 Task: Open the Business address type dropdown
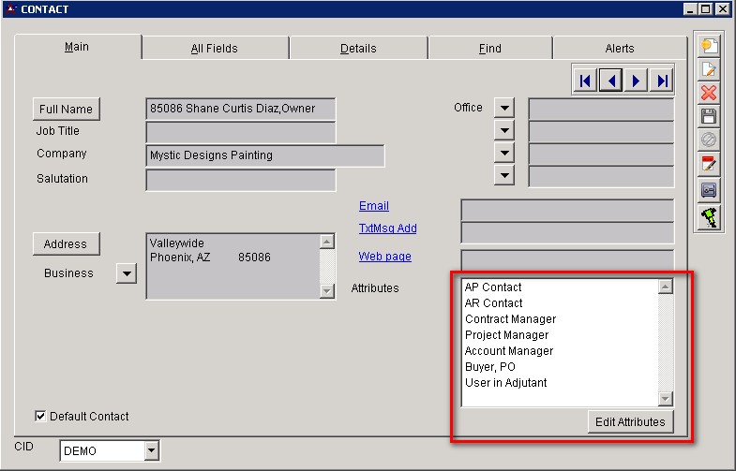(x=126, y=273)
